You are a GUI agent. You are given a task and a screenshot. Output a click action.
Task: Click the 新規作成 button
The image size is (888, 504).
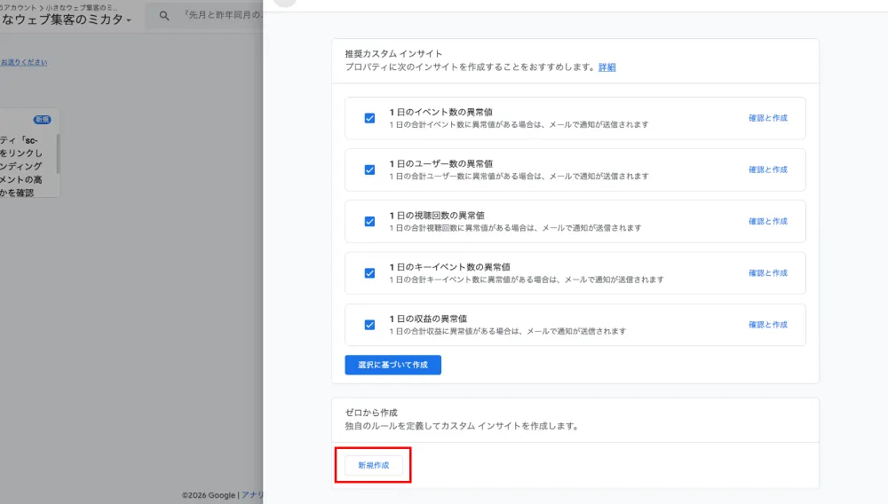(x=374, y=466)
